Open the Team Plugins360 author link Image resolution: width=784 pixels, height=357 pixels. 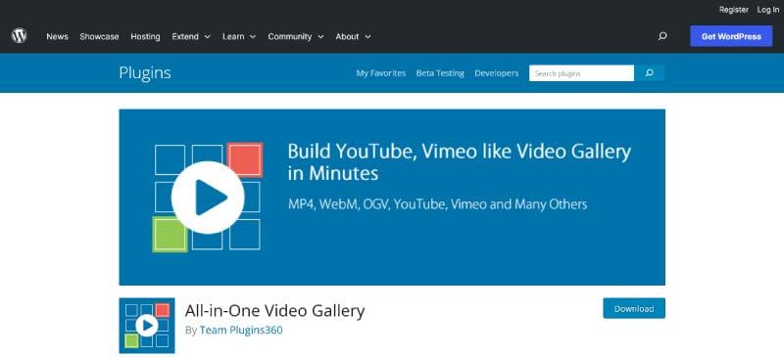pos(241,330)
